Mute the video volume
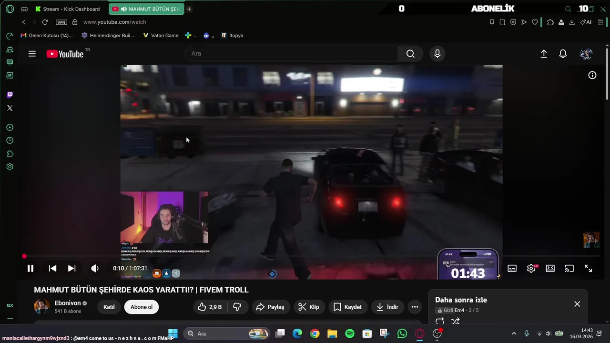 [x=95, y=268]
